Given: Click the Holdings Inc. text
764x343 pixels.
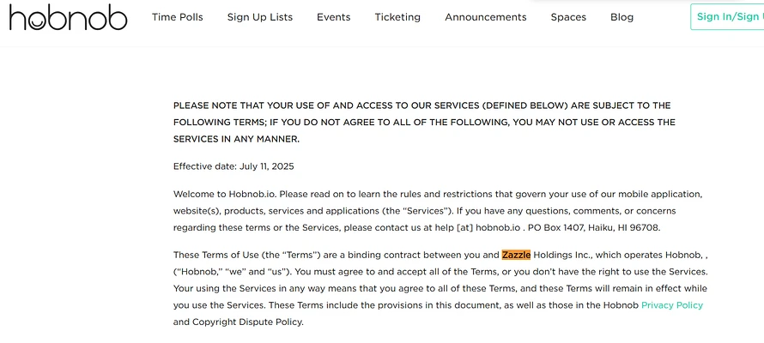Looking at the screenshot, I should (x=562, y=255).
